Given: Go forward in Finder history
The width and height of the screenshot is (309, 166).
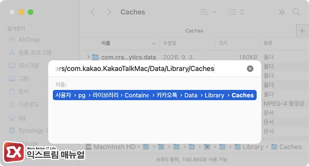Looking at the screenshot, I should pos(109,12).
